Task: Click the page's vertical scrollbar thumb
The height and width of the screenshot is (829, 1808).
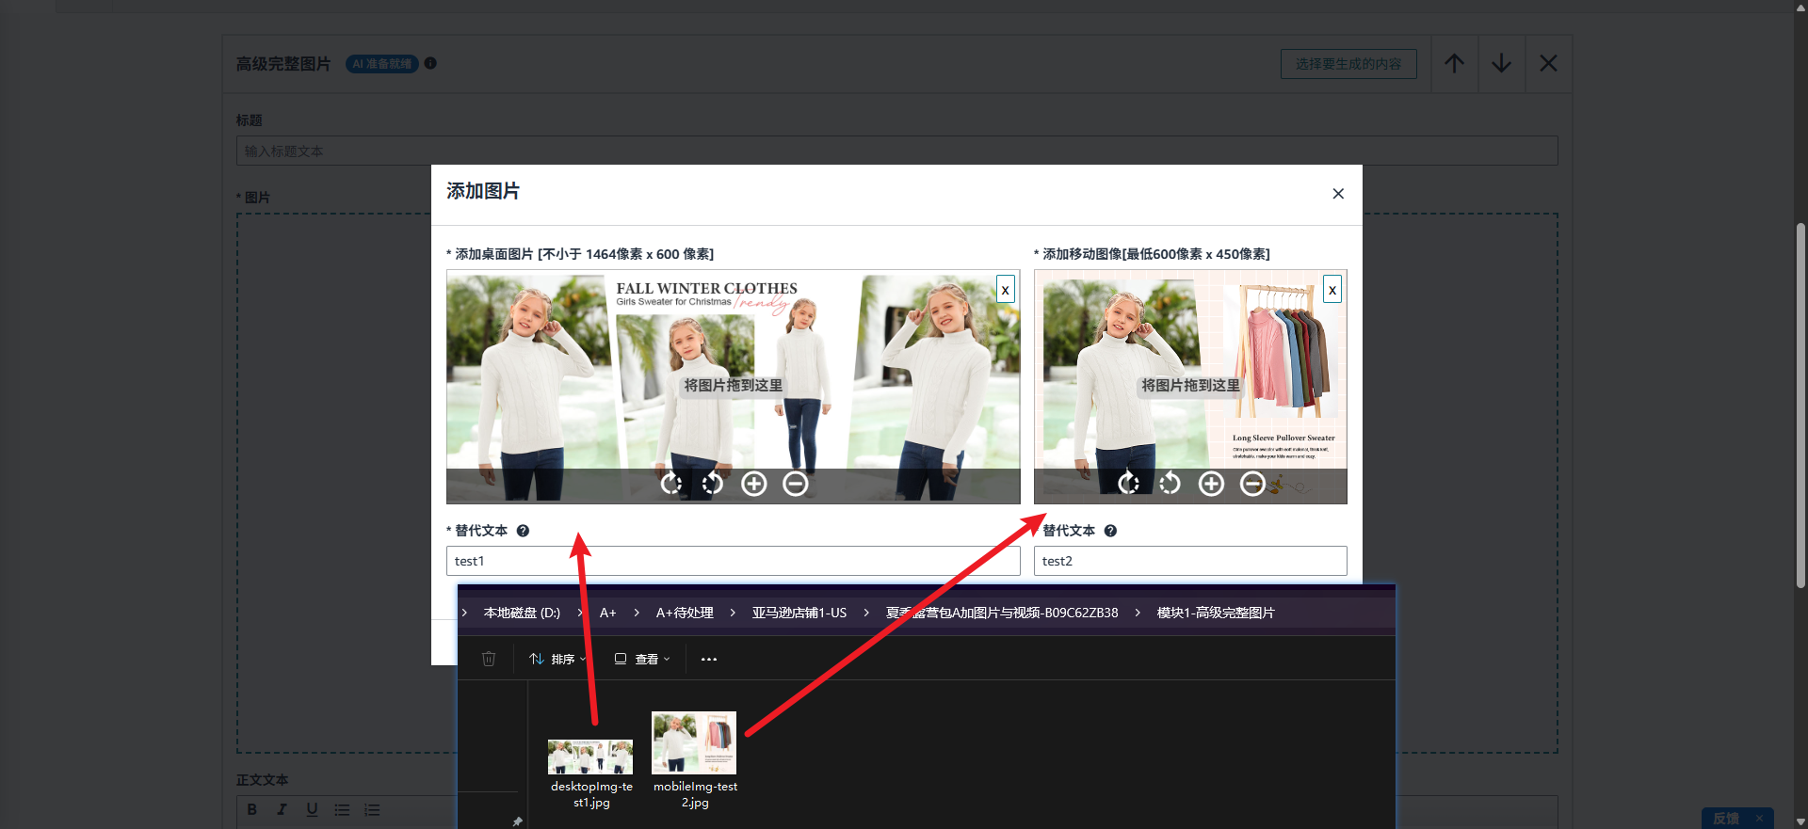Action: point(1800,406)
